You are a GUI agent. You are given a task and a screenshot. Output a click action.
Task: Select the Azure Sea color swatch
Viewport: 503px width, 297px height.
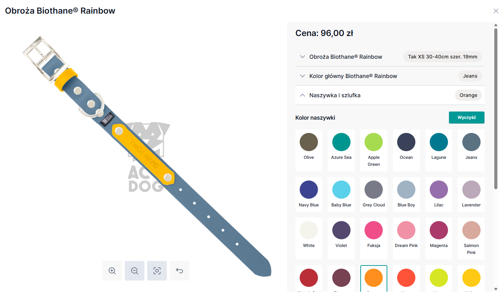click(x=341, y=142)
